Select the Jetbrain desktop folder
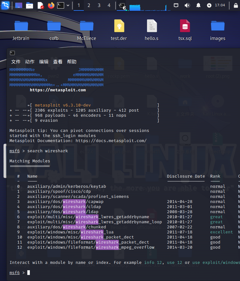The height and width of the screenshot is (281, 240). pyautogui.click(x=21, y=30)
